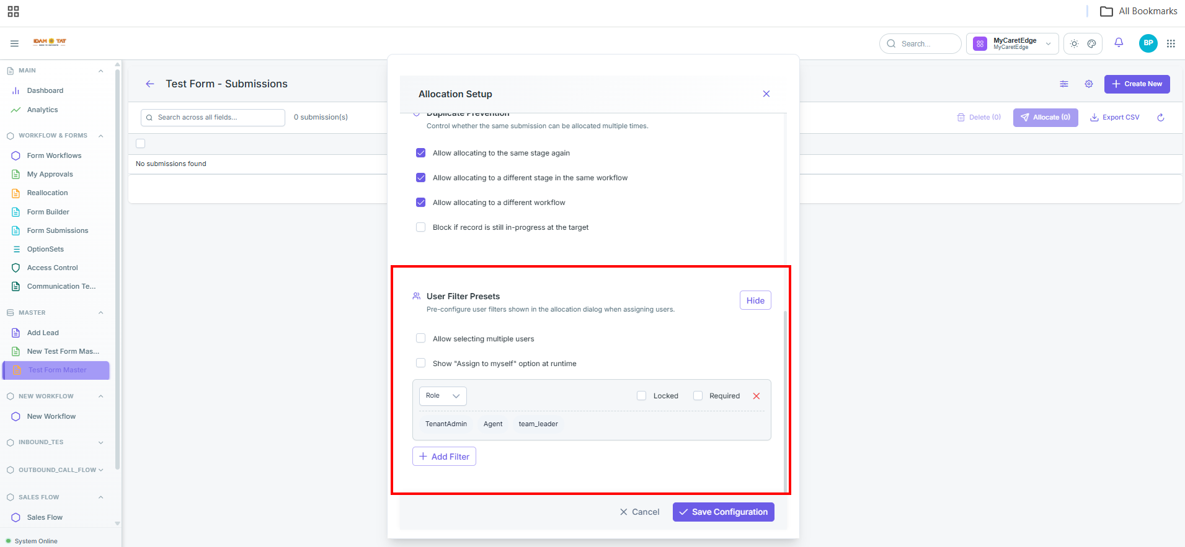Click Allocate (0) button
Screen dimensions: 1185x547
pyautogui.click(x=1045, y=117)
